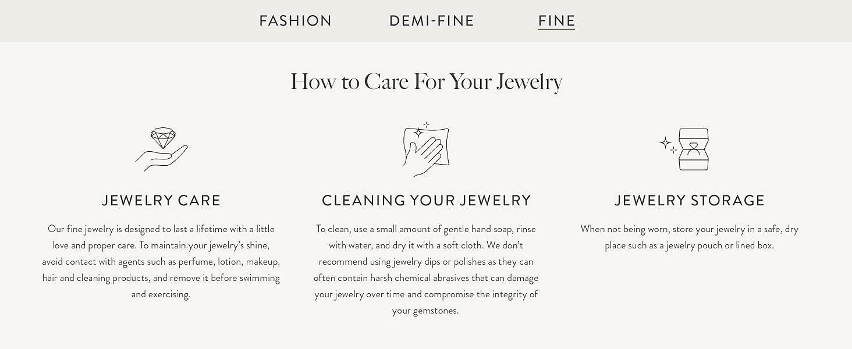
Task: Open the DEMI-FINE category
Action: pos(431,20)
